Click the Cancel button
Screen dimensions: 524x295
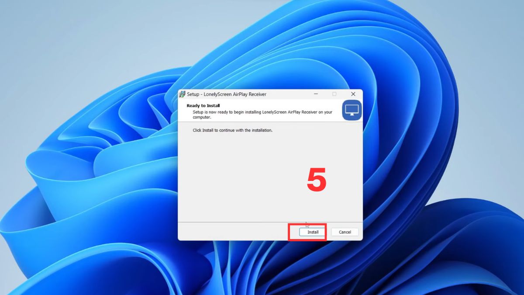point(345,232)
